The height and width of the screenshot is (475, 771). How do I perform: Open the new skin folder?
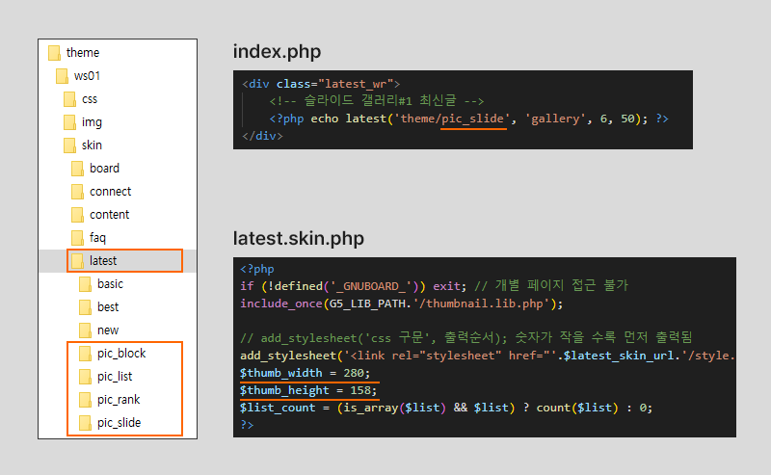[108, 330]
